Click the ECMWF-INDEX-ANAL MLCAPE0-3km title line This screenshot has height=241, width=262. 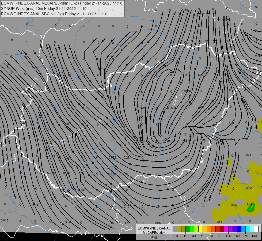tap(62, 3)
